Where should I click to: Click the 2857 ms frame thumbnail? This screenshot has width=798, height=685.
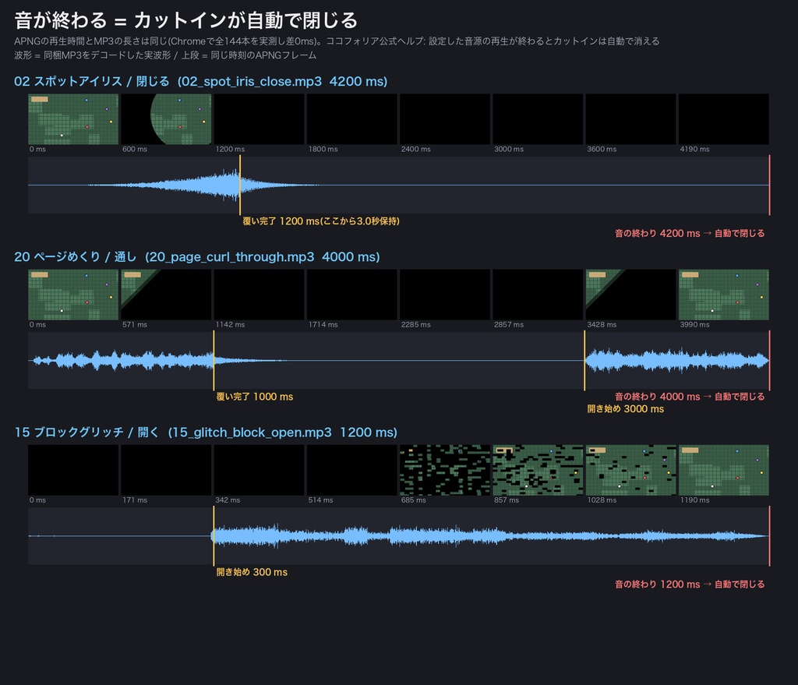(538, 295)
